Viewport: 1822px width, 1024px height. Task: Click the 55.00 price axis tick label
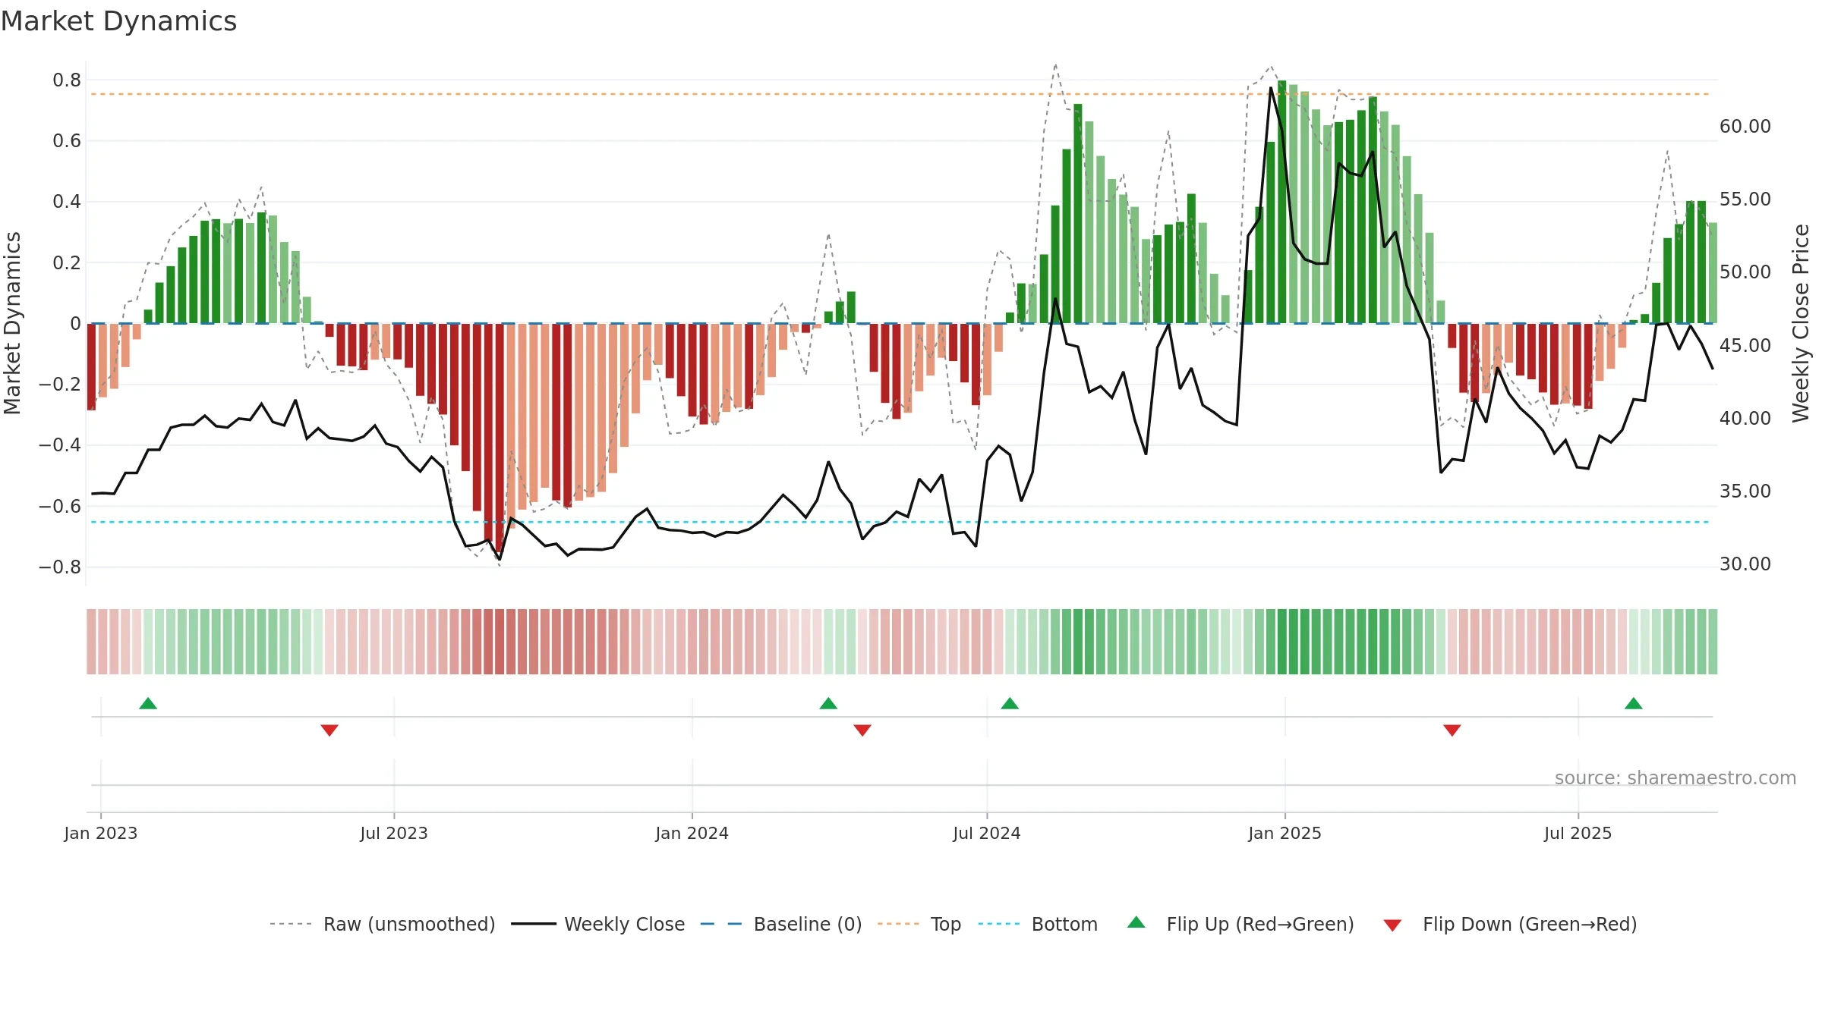coord(1745,199)
